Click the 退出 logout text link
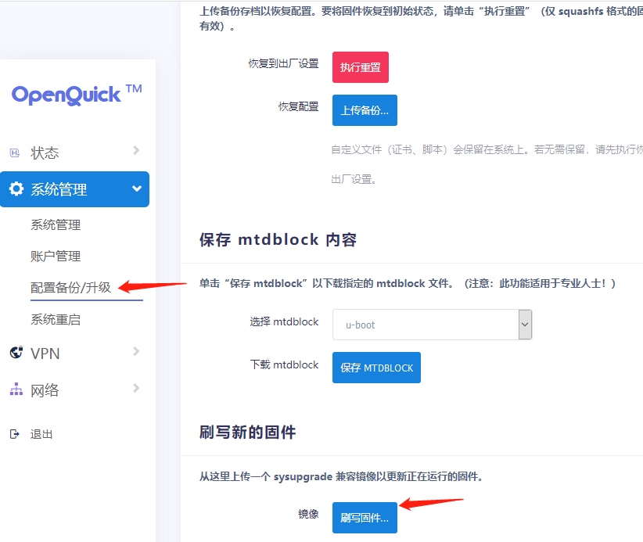The image size is (643, 542). [41, 434]
